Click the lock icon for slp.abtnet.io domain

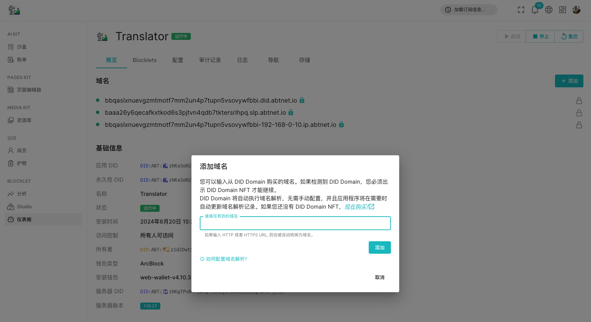[579, 113]
